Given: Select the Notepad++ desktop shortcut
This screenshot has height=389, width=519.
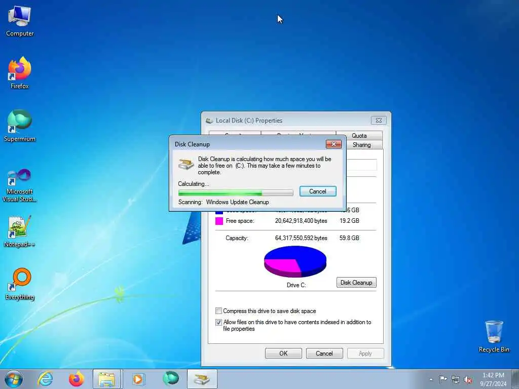Looking at the screenshot, I should click(x=20, y=231).
